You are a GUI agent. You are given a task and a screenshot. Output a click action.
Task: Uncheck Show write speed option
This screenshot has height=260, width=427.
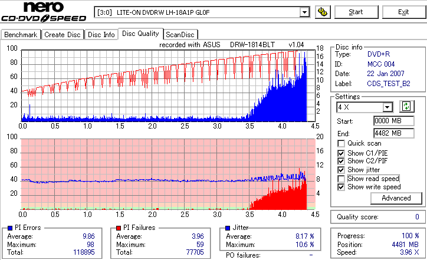pyautogui.click(x=341, y=187)
